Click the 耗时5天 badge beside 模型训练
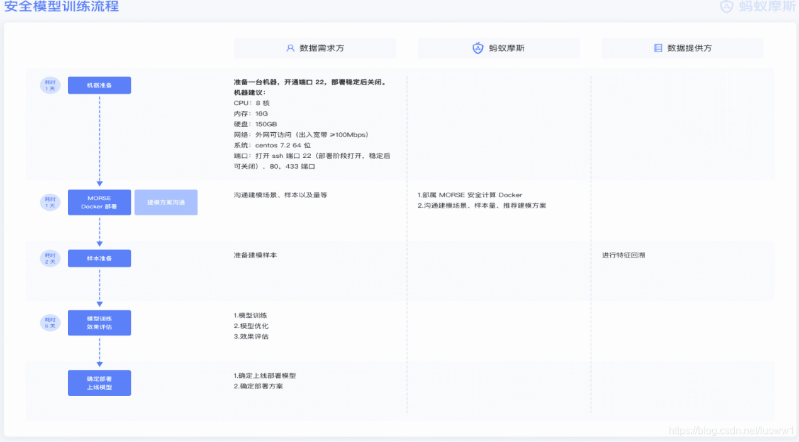The image size is (799, 442). 50,322
